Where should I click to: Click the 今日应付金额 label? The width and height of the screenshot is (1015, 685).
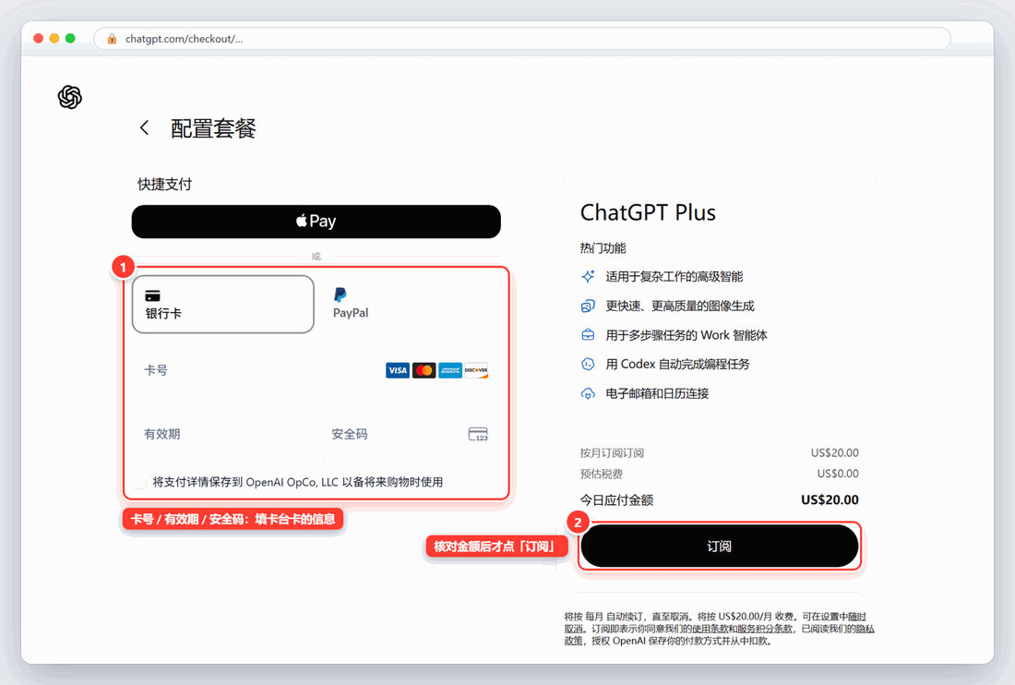(616, 499)
